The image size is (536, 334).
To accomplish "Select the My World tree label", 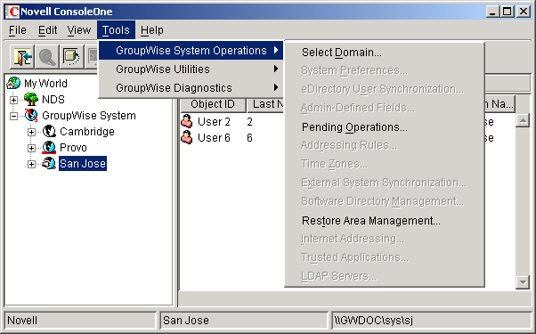I will tap(45, 84).
